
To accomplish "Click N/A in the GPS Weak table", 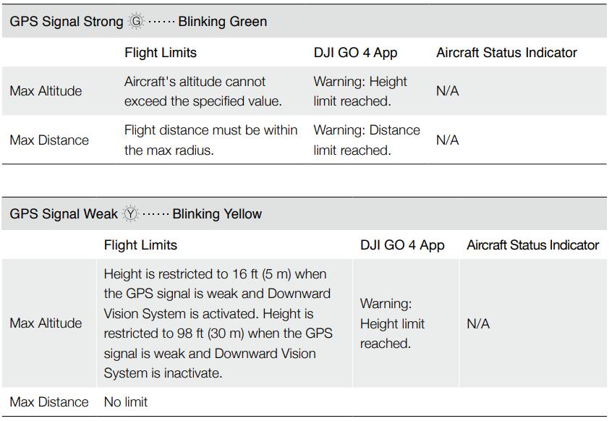I will click(x=478, y=324).
